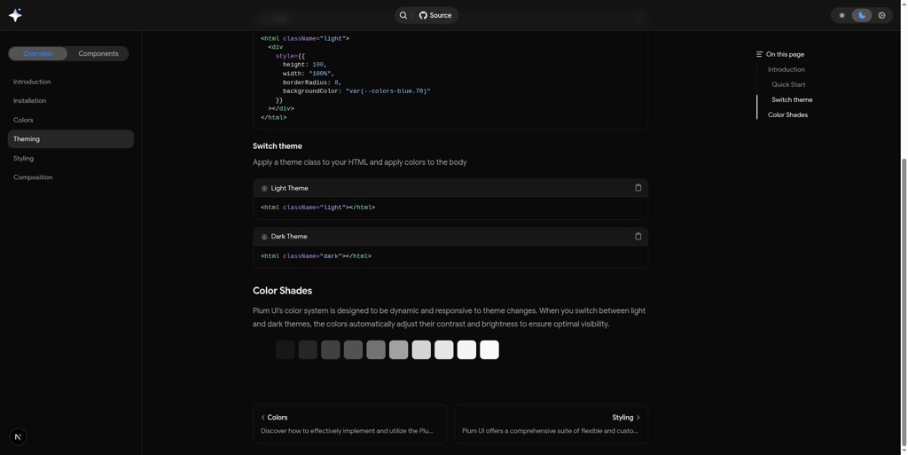The height and width of the screenshot is (455, 908).
Task: Open the Colors sidebar item
Action: (23, 120)
